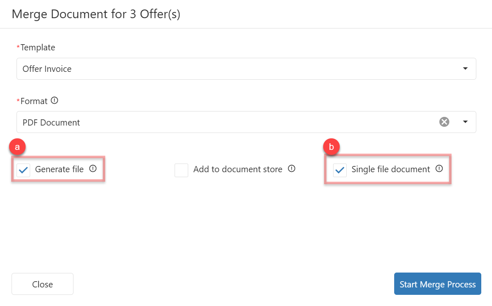Viewport: 492px width, 306px height.
Task: Click the Format field label
Action: tap(34, 101)
